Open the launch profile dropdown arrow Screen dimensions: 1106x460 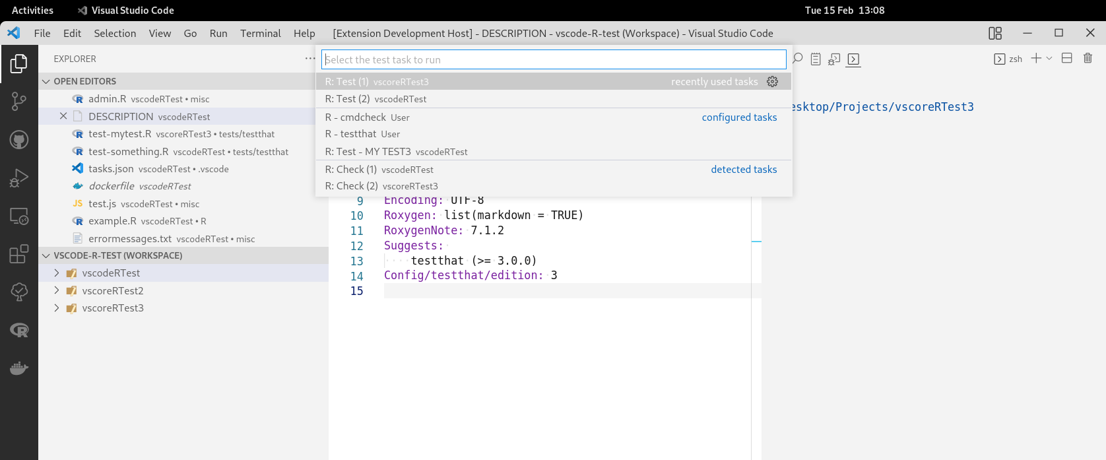[1049, 58]
